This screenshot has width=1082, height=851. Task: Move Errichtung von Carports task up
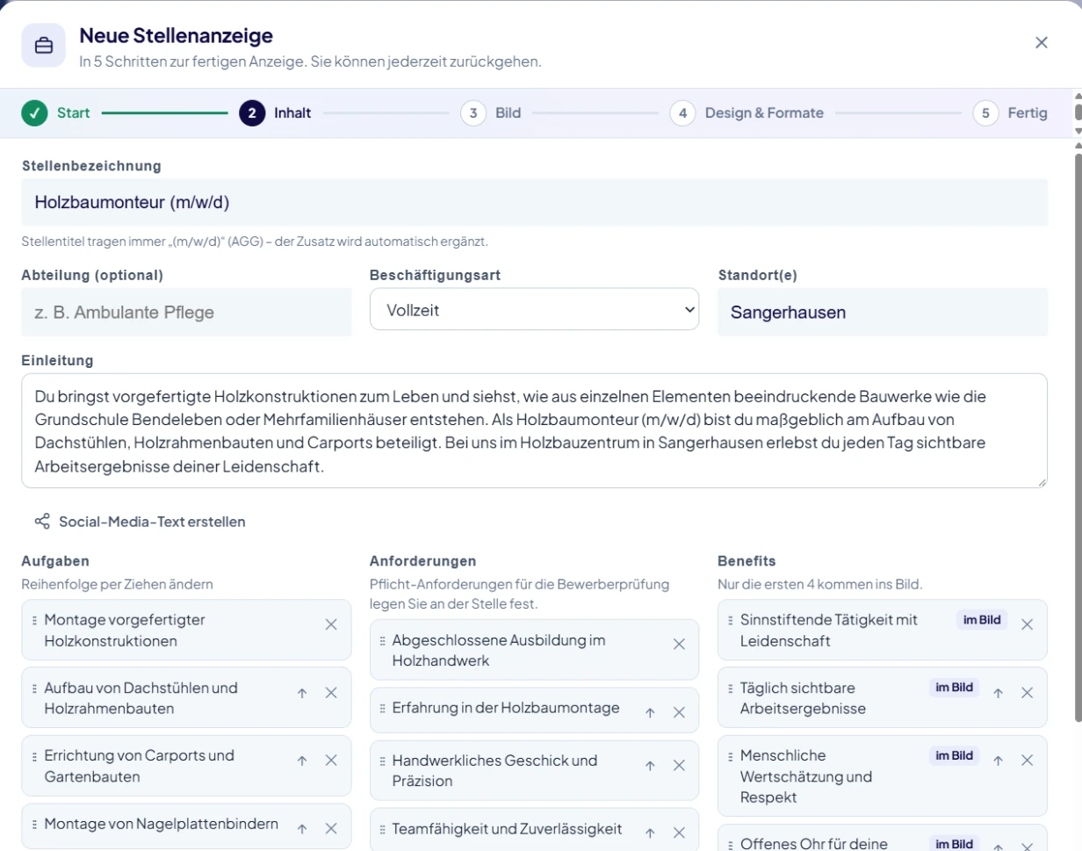coord(302,761)
